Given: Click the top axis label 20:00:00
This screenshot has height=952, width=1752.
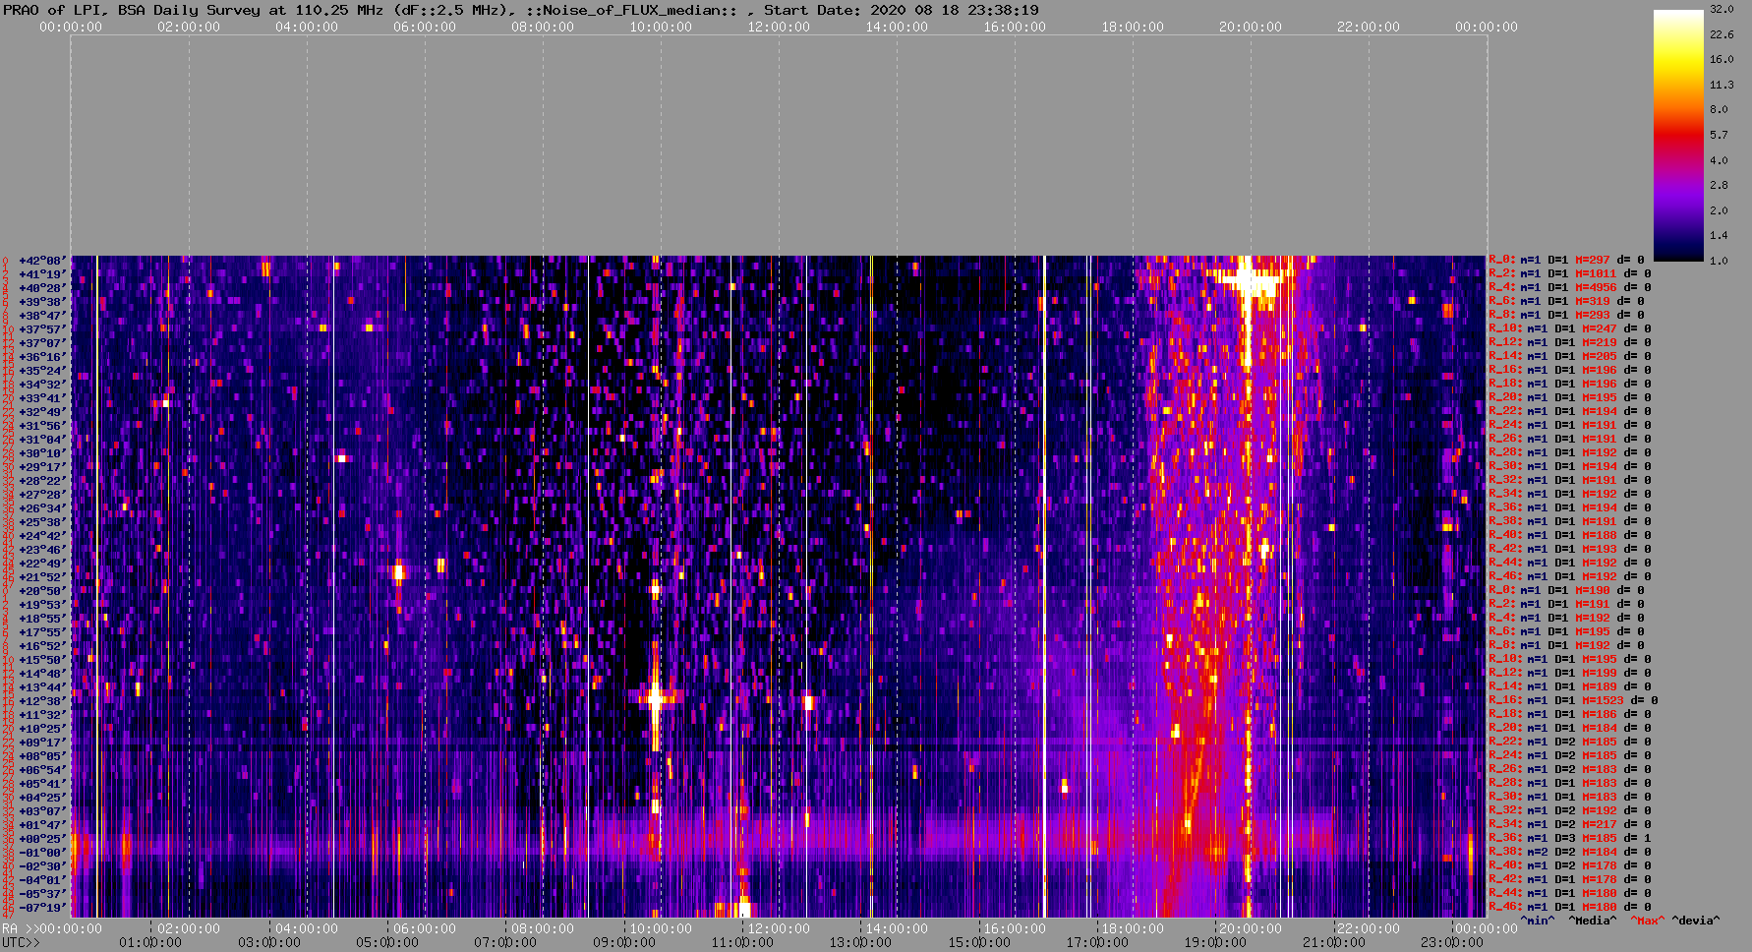Looking at the screenshot, I should pyautogui.click(x=1251, y=28).
